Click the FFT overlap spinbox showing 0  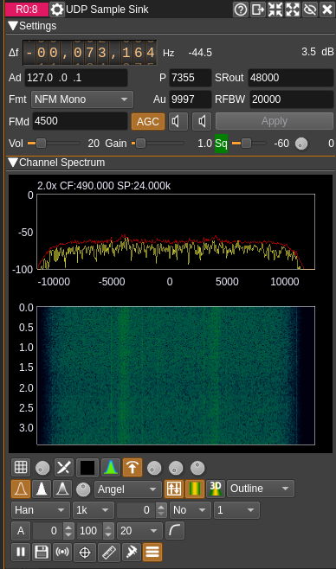141,510
